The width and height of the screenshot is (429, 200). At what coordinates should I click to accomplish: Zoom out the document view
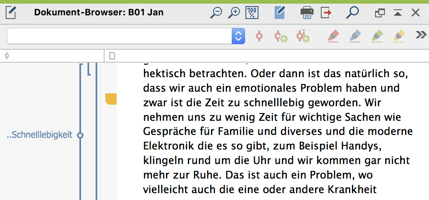point(216,13)
